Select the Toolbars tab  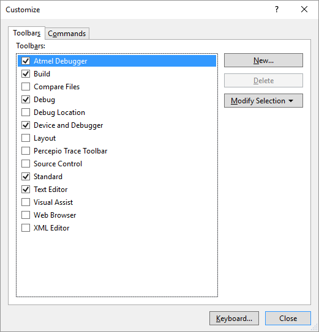tap(26, 33)
